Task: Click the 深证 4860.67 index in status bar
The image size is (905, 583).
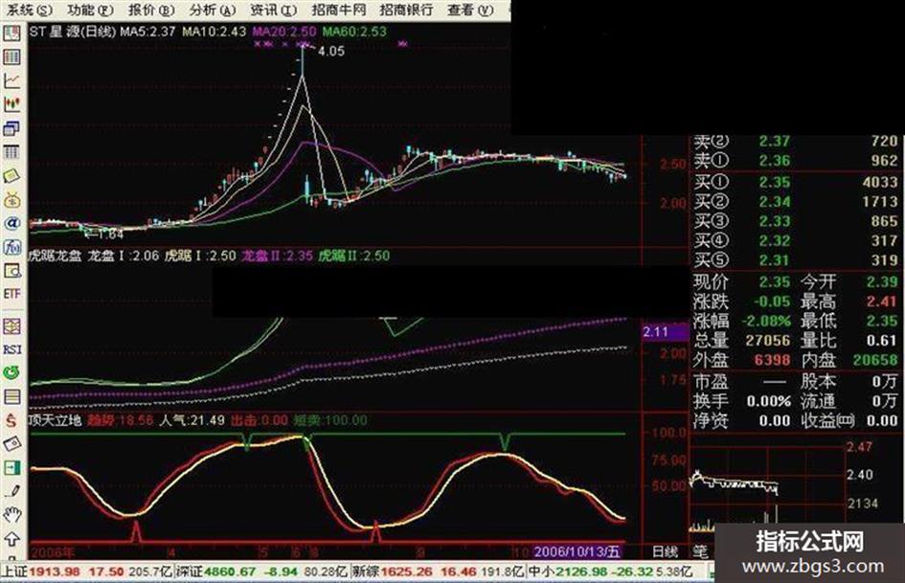Action: 216,572
